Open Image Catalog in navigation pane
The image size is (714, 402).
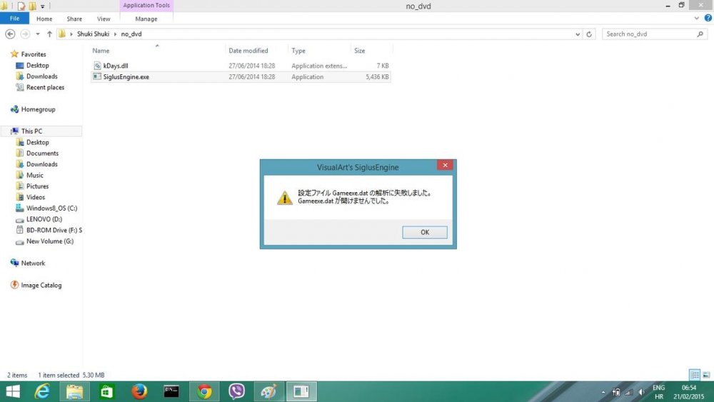(41, 286)
